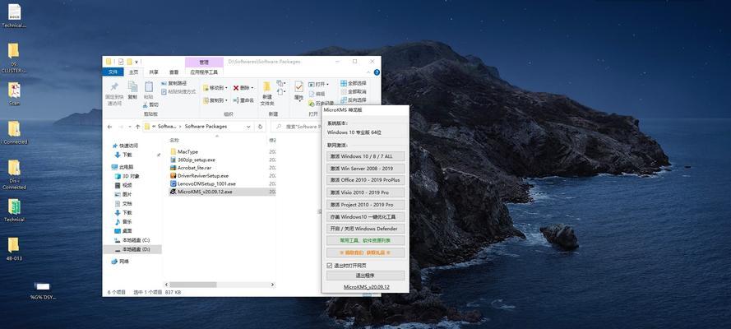
Task: Click the Explorer help question mark icon
Action: coord(377,72)
